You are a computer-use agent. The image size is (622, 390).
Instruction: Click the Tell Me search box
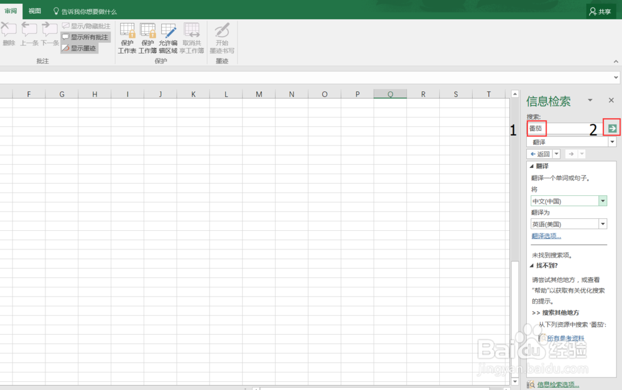point(85,11)
